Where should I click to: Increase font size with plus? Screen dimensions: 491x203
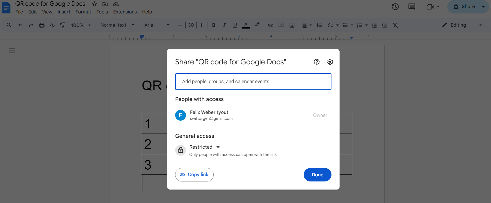coord(201,25)
